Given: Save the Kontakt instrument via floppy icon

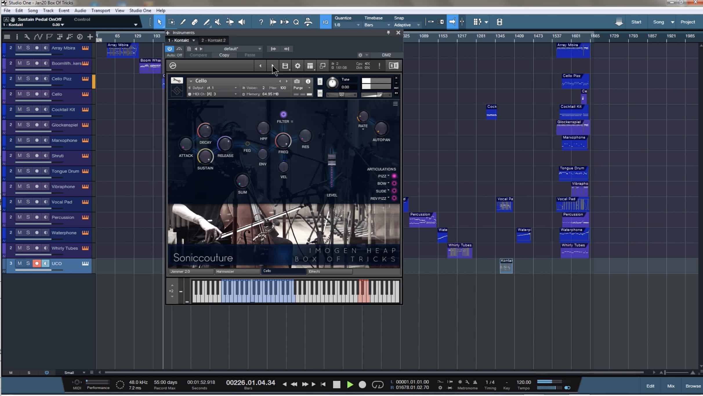Looking at the screenshot, I should [x=285, y=66].
